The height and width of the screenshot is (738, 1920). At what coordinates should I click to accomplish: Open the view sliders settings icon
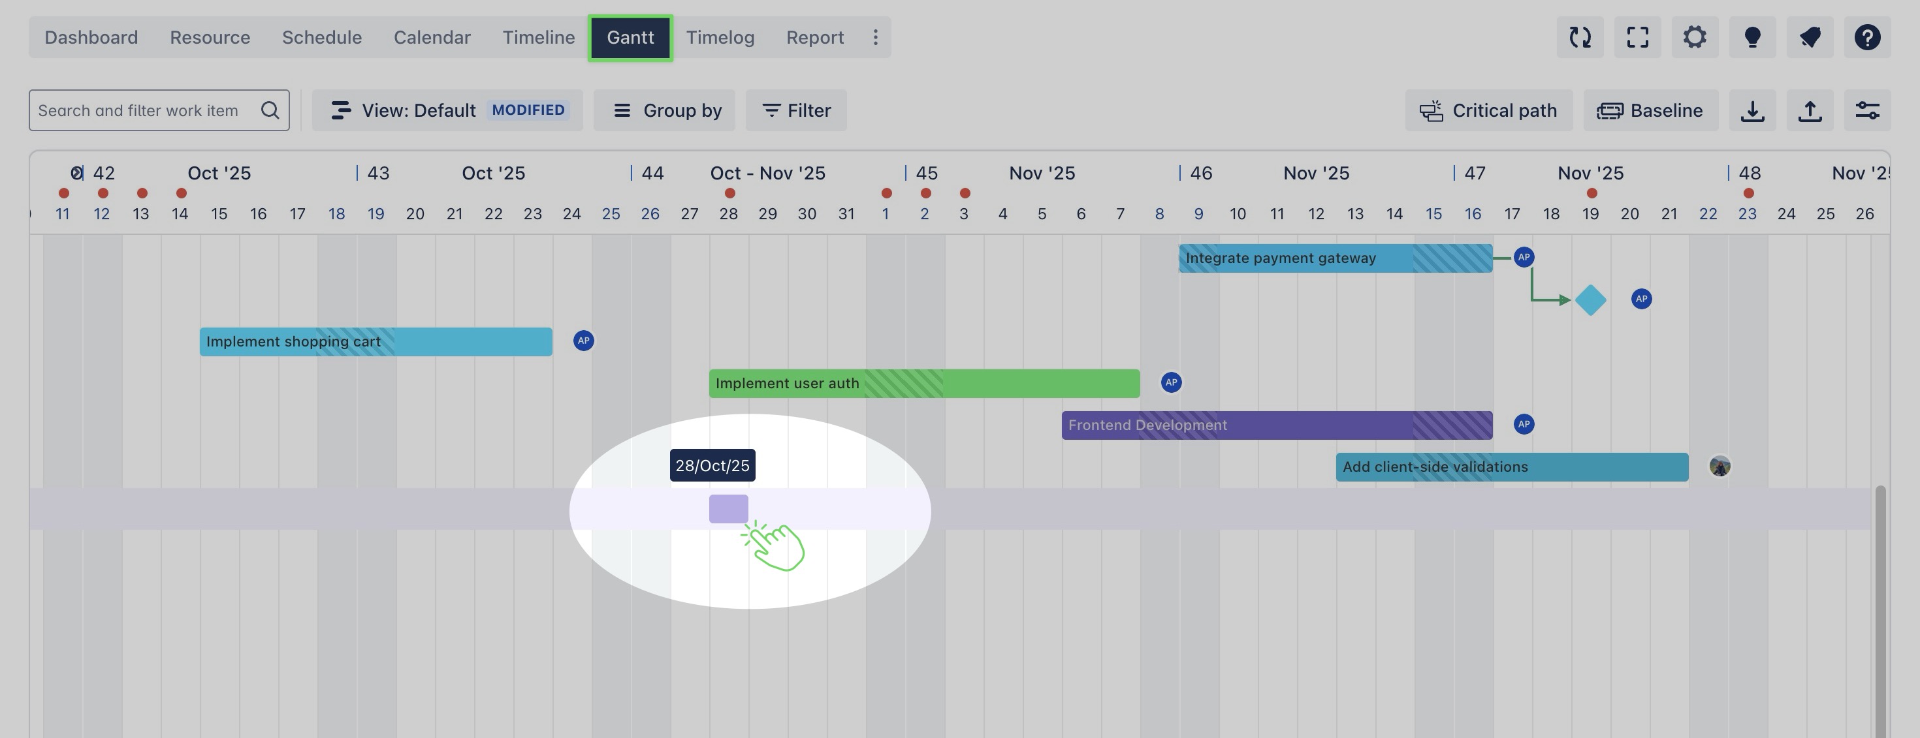pyautogui.click(x=1867, y=111)
